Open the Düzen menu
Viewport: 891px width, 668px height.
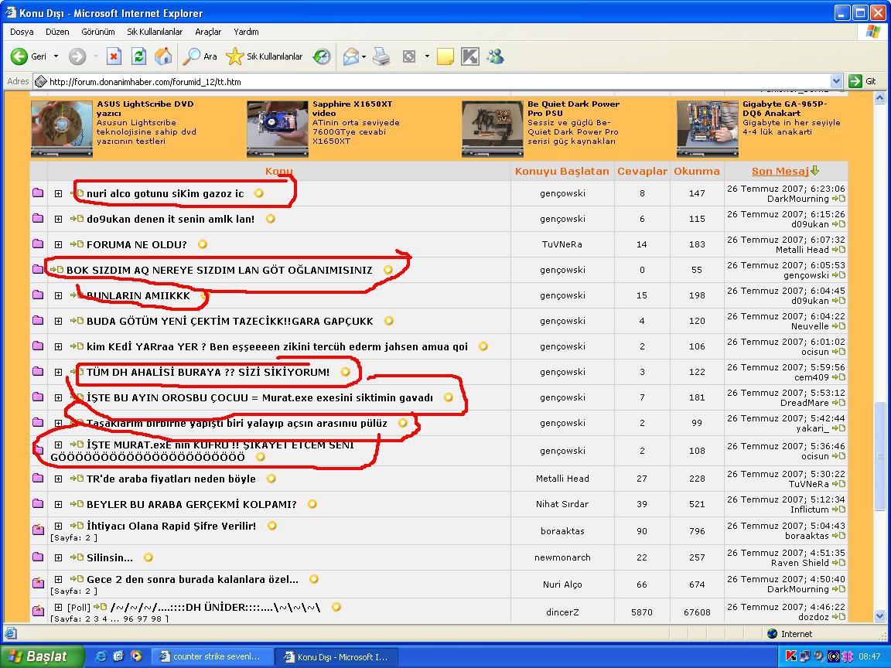[57, 32]
